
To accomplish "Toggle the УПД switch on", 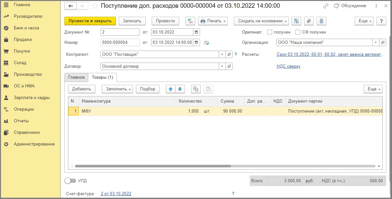I will 70,181.
